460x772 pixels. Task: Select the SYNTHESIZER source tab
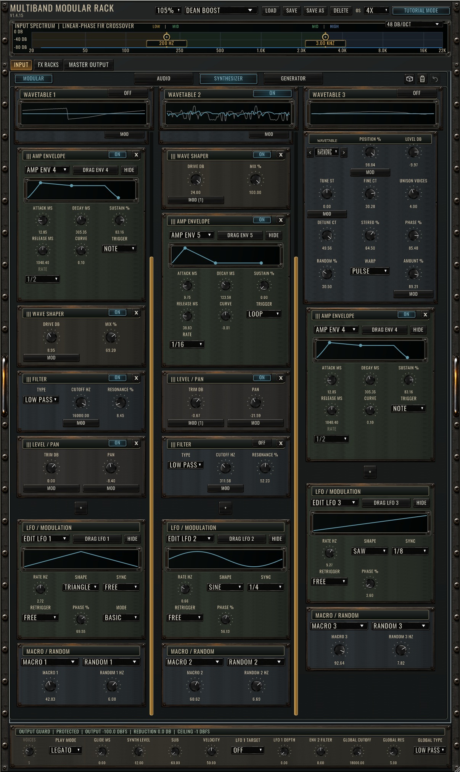pos(228,79)
